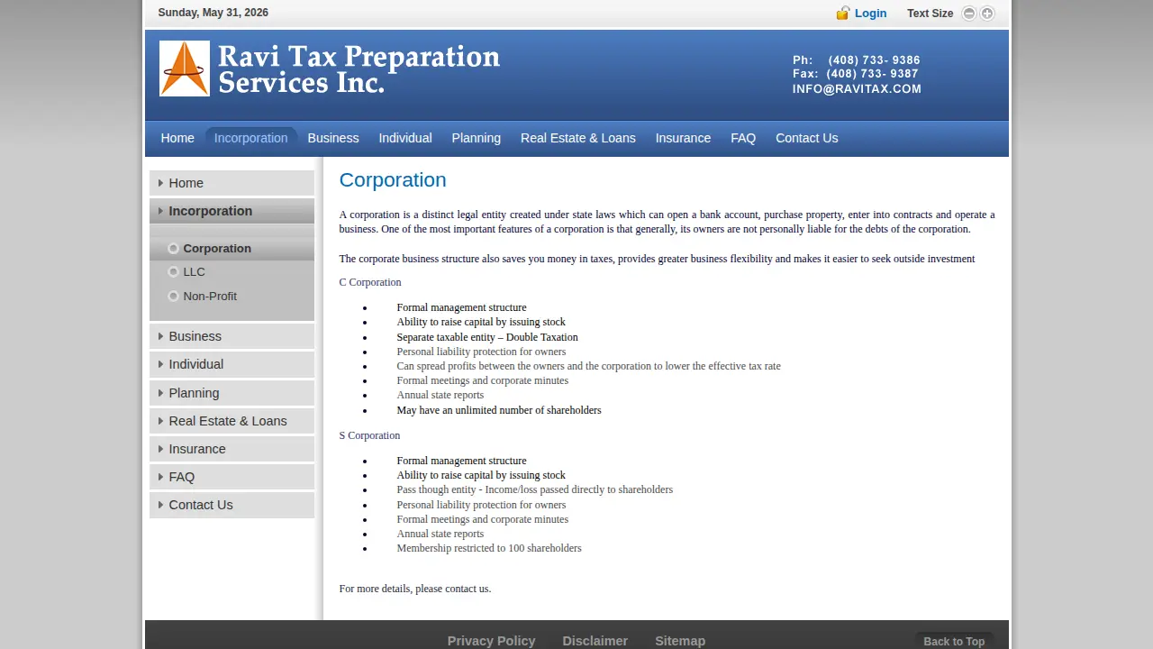Select the Corporation bullet in the sidebar submenu
The image size is (1153, 649).
173,249
